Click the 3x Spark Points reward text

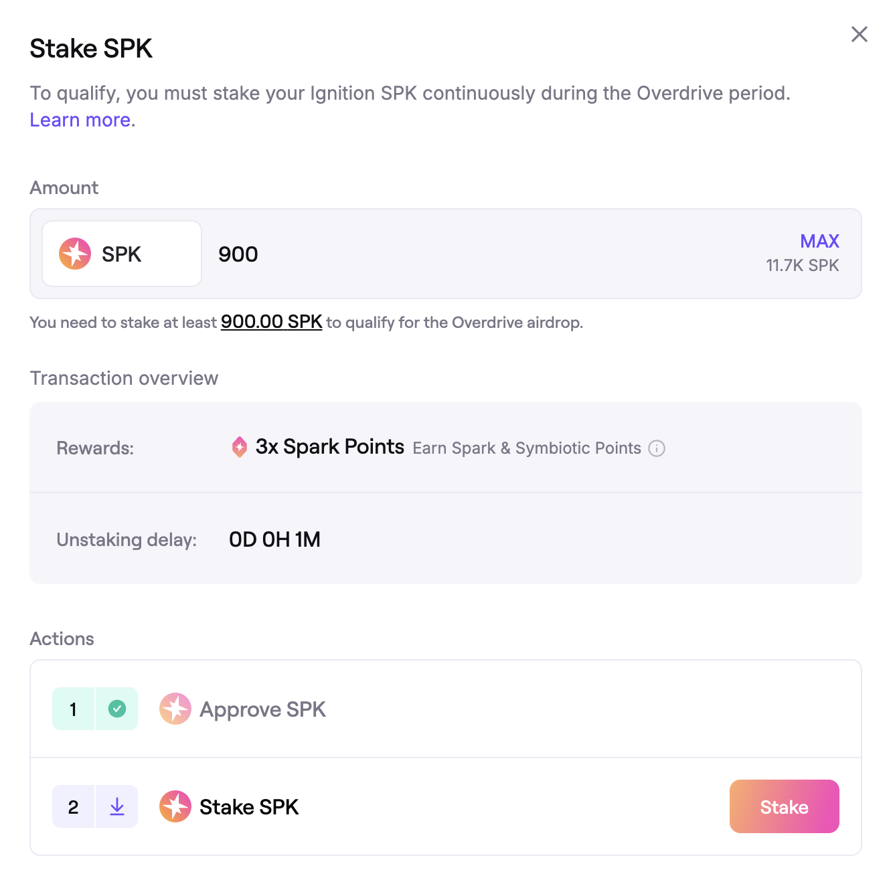click(329, 447)
